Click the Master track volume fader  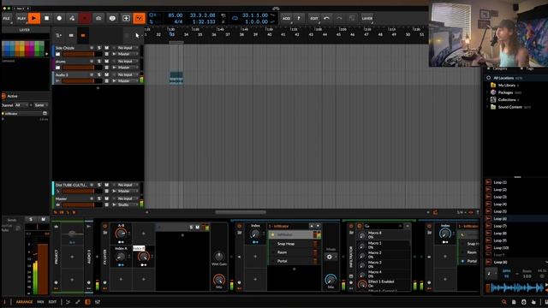82,204
